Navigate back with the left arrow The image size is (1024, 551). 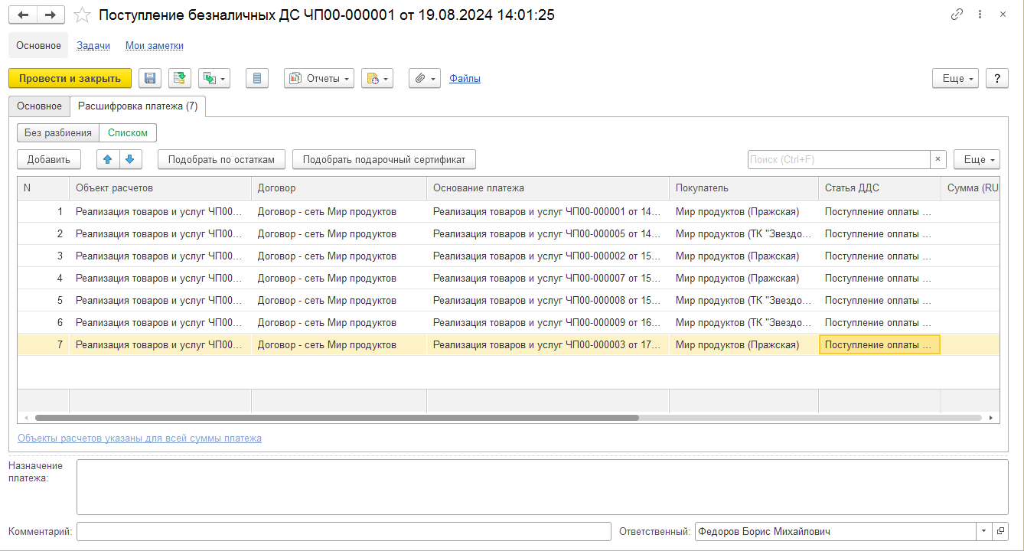click(24, 15)
